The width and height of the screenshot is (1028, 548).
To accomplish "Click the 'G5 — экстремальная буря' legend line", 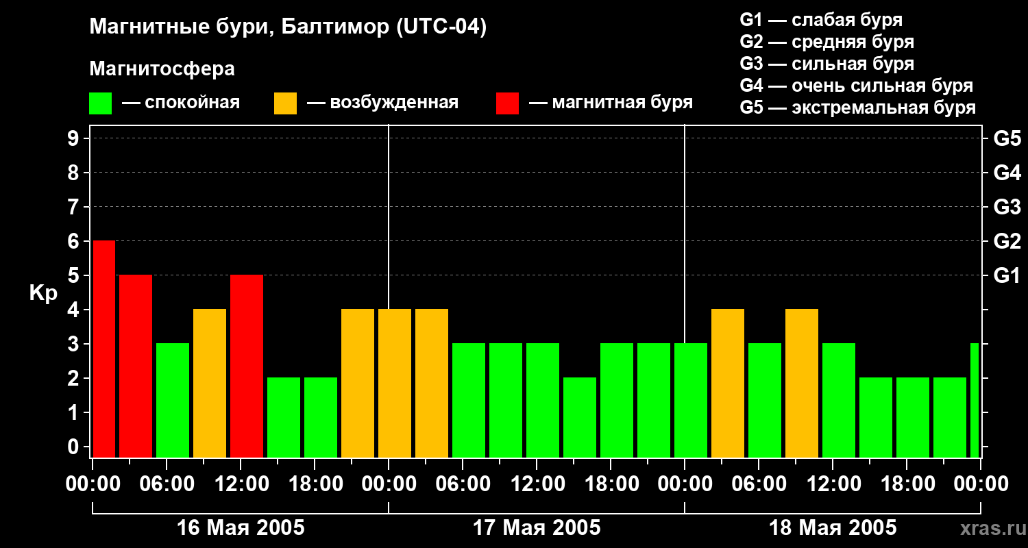I will [858, 108].
